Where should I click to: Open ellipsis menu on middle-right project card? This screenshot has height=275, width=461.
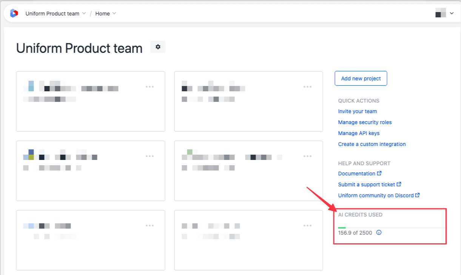click(x=308, y=156)
